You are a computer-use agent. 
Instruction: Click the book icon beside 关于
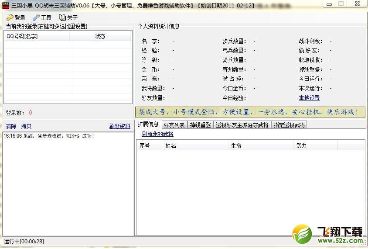coord(62,17)
